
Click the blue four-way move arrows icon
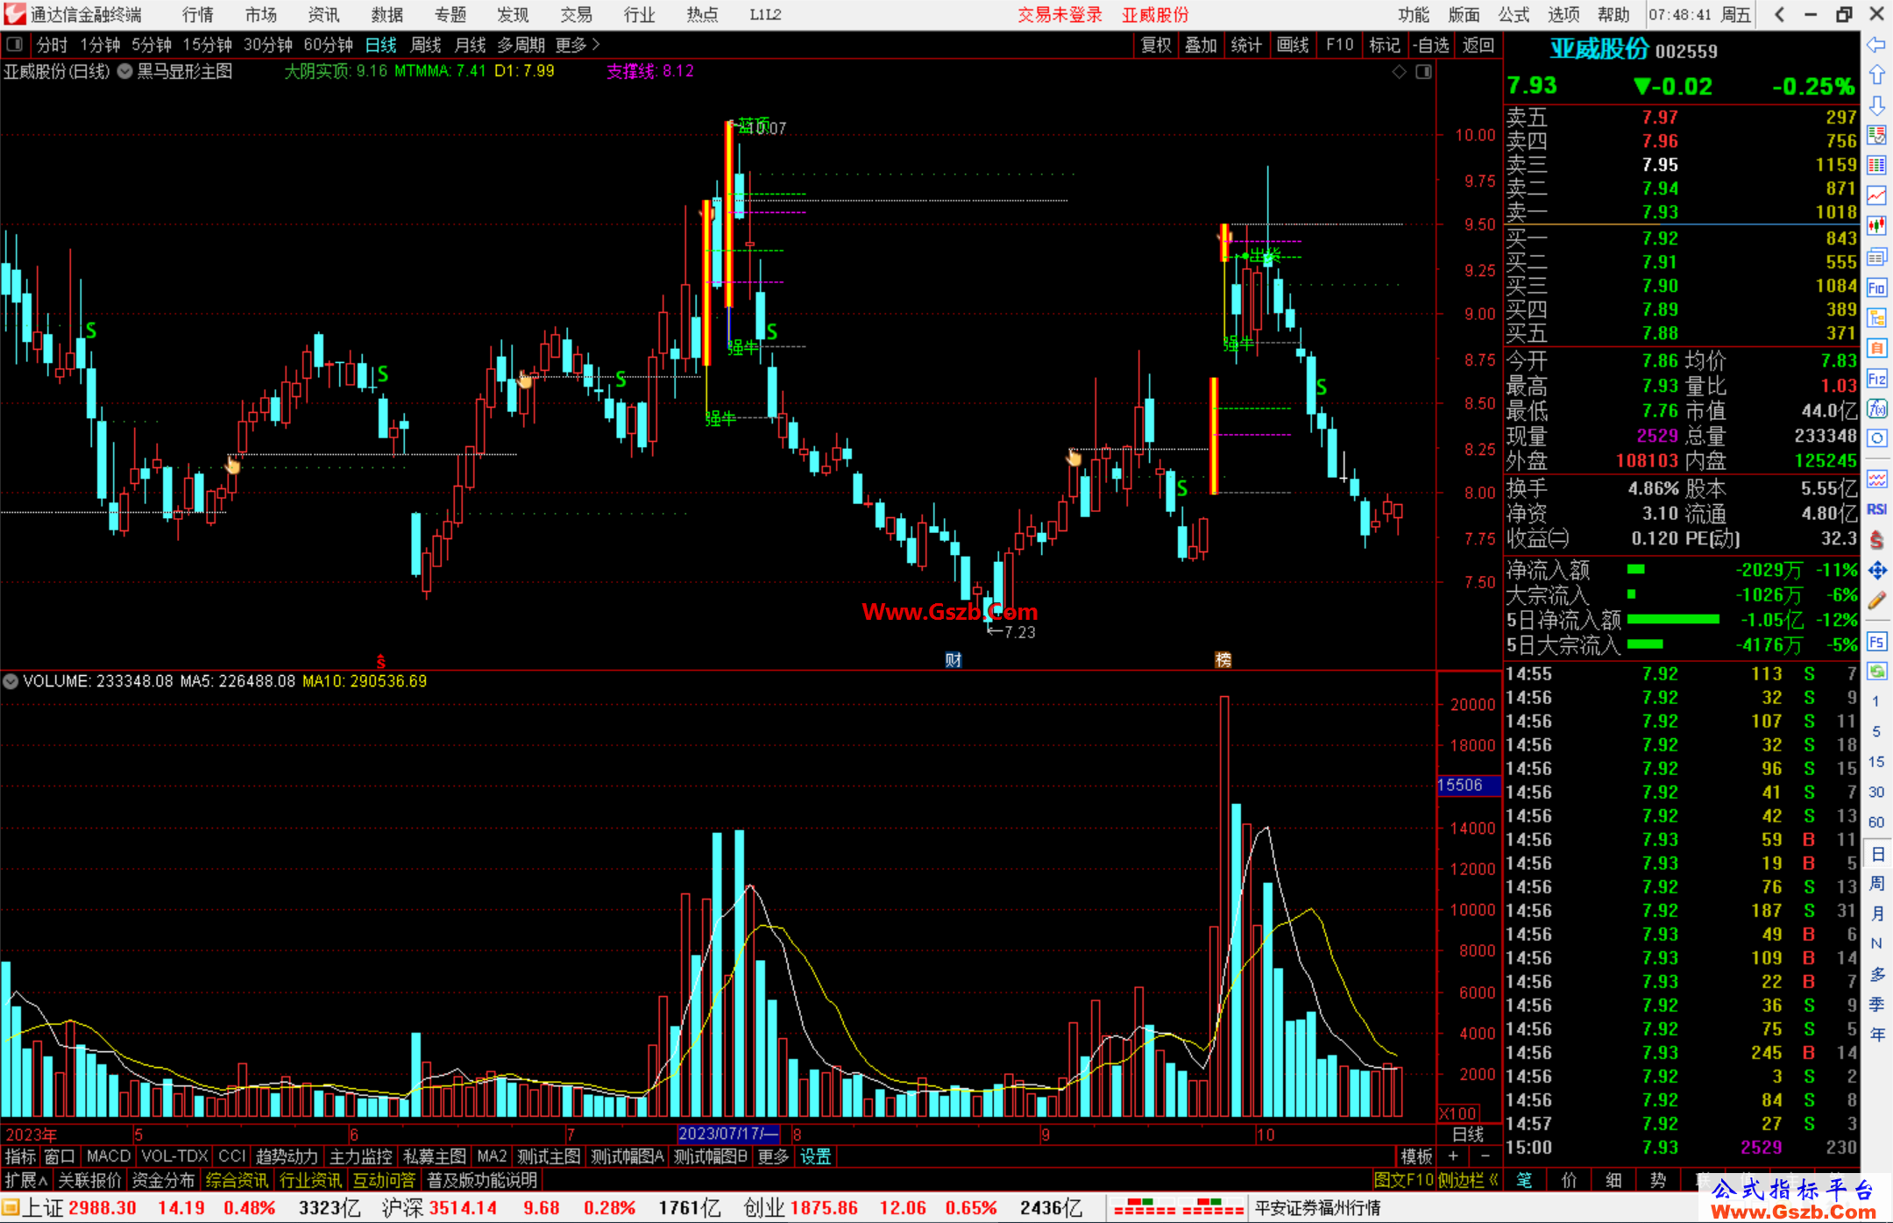(x=1876, y=571)
